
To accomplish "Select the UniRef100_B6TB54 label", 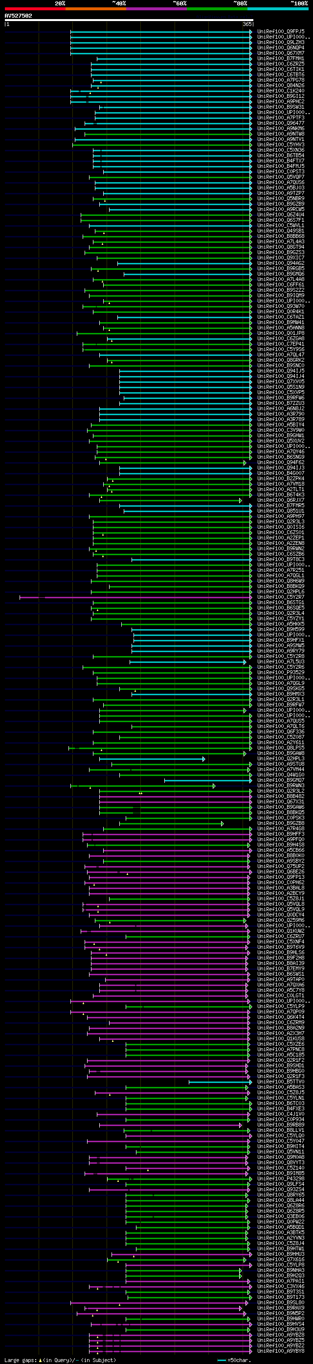I will (281, 156).
